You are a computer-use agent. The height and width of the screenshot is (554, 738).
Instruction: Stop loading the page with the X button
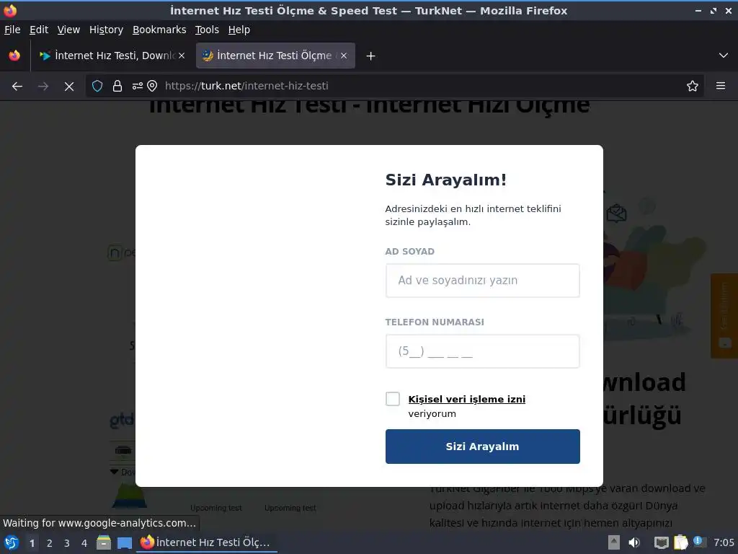tap(69, 87)
